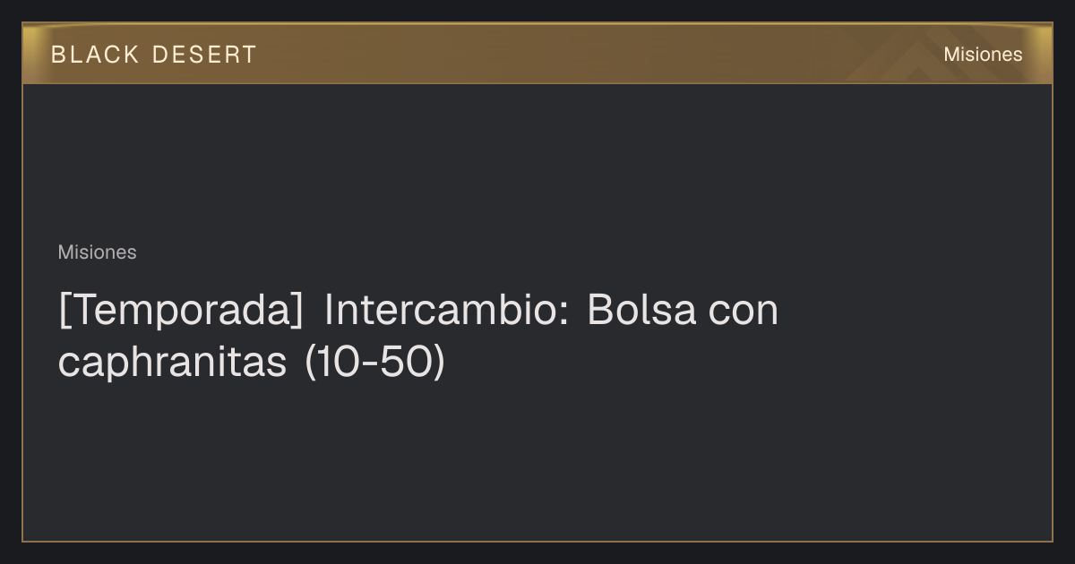Click the word BLACK in the logo
The image size is (1075, 564).
(95, 55)
